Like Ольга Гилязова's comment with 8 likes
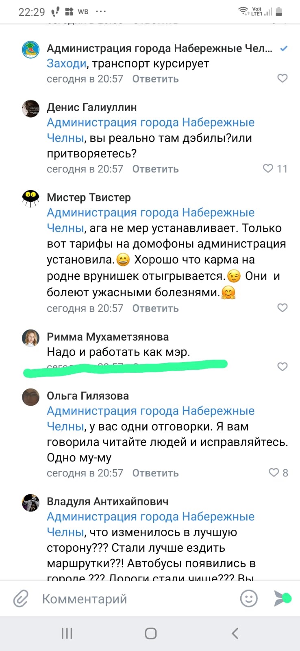300x651 pixels. pyautogui.click(x=274, y=472)
